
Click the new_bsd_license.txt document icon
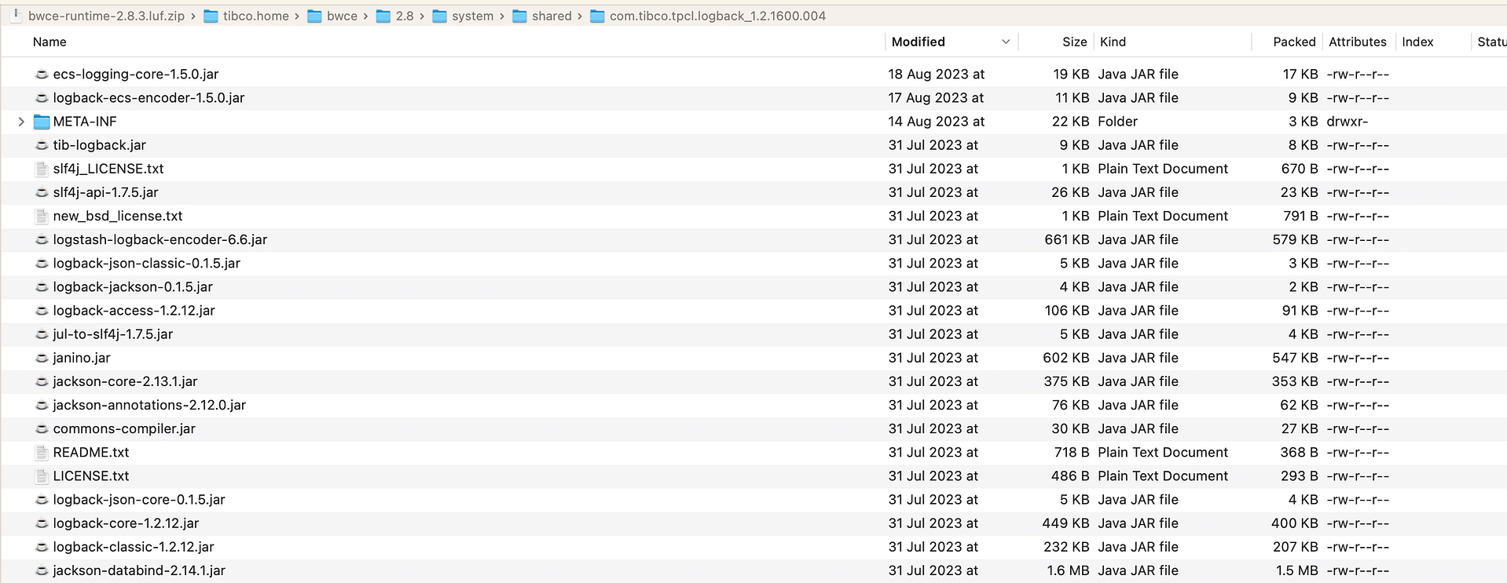(x=42, y=216)
